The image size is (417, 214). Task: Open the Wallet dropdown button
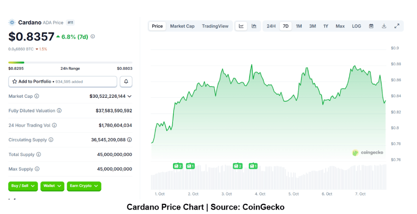click(52, 186)
